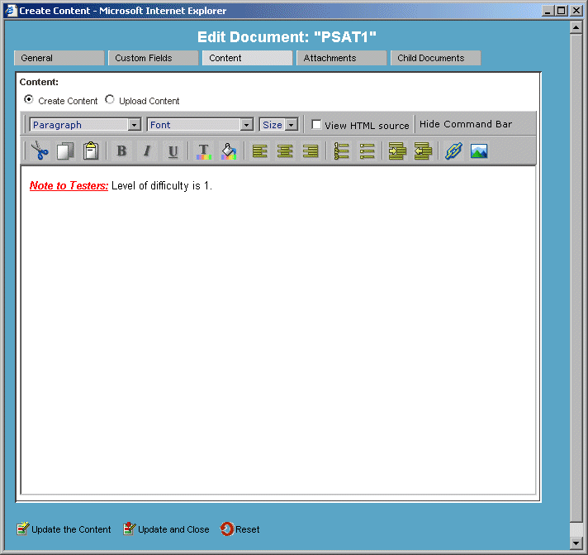The image size is (588, 555).
Task: Click the Update the Content link text
Action: click(x=71, y=529)
